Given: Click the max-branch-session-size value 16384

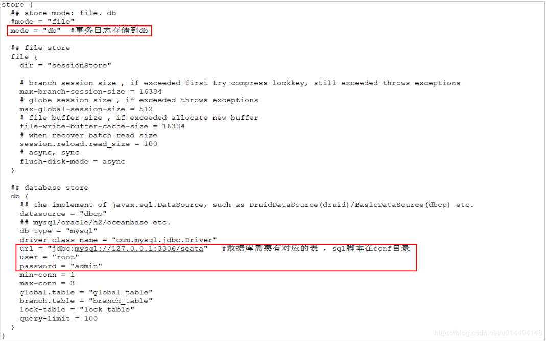Looking at the screenshot, I should 151,92.
